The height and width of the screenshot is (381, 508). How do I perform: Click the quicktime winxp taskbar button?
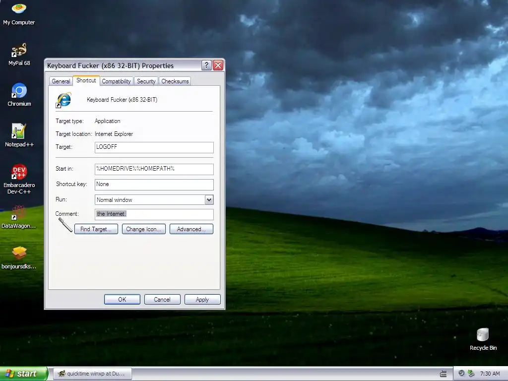click(93, 374)
